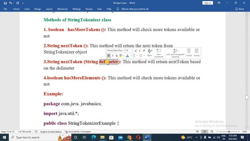
Task: Open the Windows Start menu
Action: pyautogui.click(x=4, y=137)
